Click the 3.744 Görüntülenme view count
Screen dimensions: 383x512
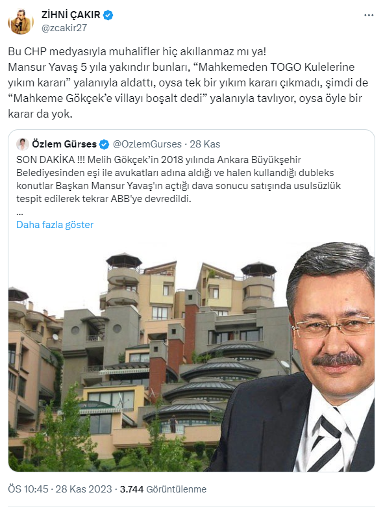[x=163, y=489]
